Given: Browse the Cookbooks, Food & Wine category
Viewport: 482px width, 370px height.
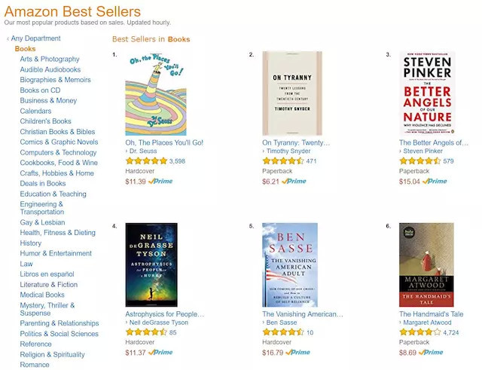Looking at the screenshot, I should [59, 163].
